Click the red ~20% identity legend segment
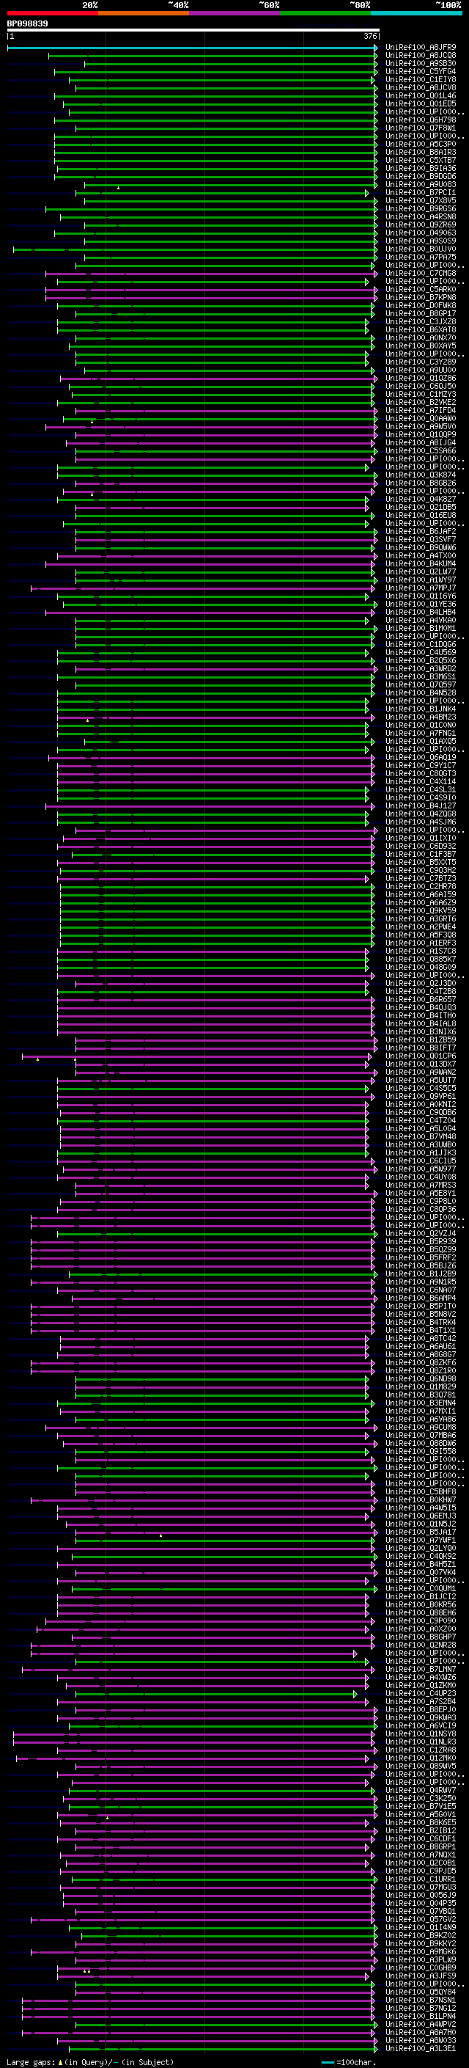469x2068 pixels. pyautogui.click(x=52, y=13)
